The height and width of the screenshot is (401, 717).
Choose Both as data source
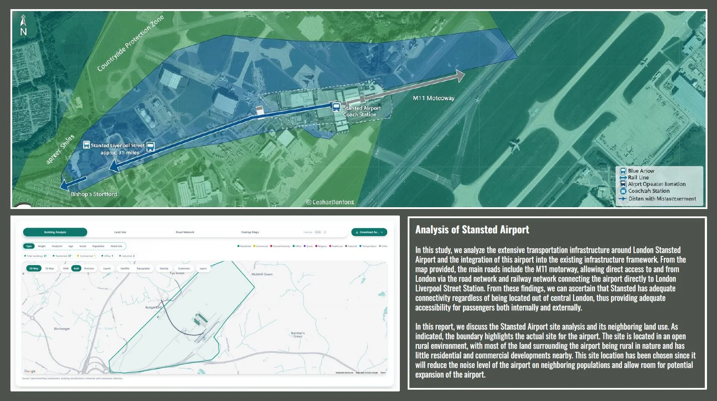click(x=77, y=268)
